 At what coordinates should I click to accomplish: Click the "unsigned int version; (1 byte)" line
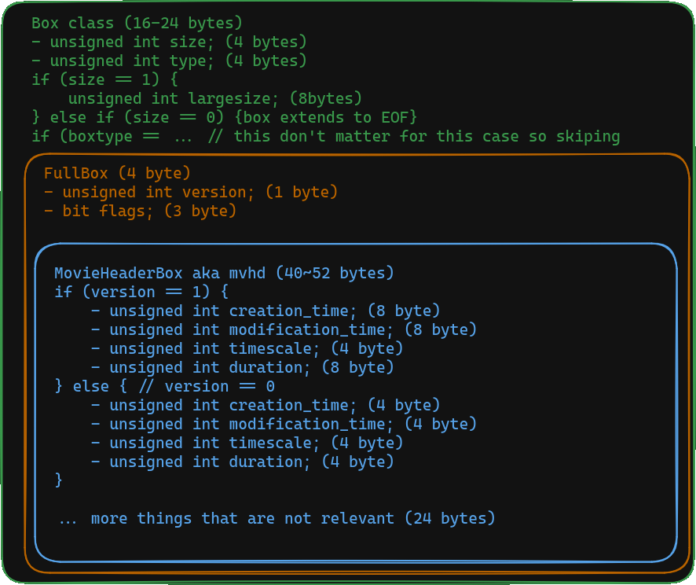click(x=191, y=192)
